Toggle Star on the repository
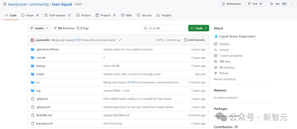297x129 pixels. [x=275, y=4]
